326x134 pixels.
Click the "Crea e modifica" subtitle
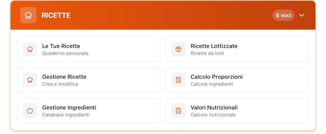point(60,84)
